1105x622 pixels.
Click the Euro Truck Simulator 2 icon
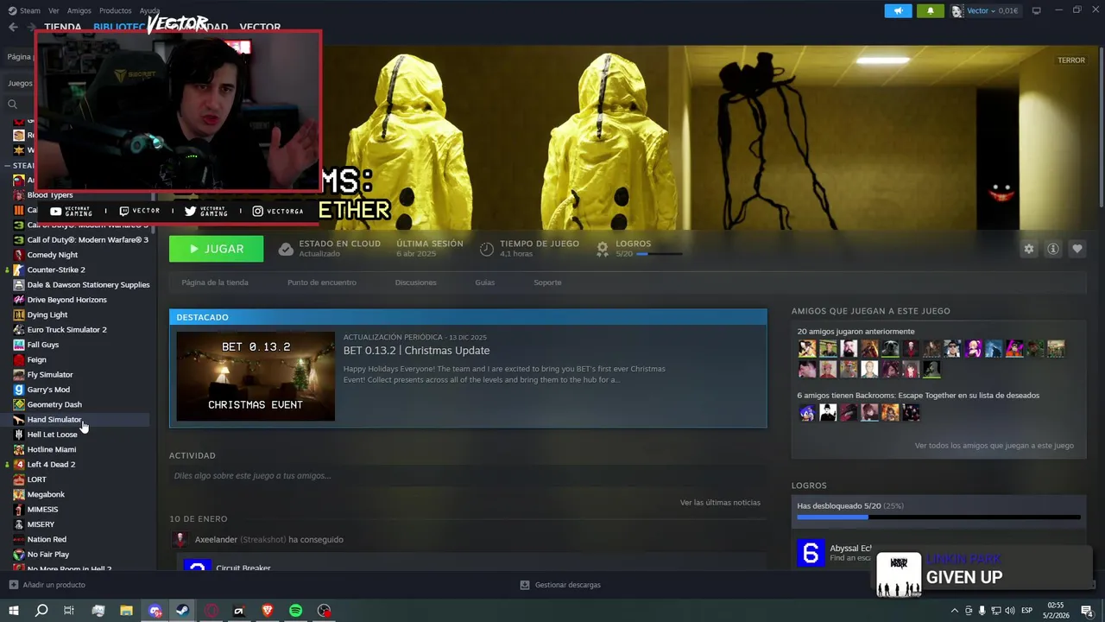click(19, 330)
